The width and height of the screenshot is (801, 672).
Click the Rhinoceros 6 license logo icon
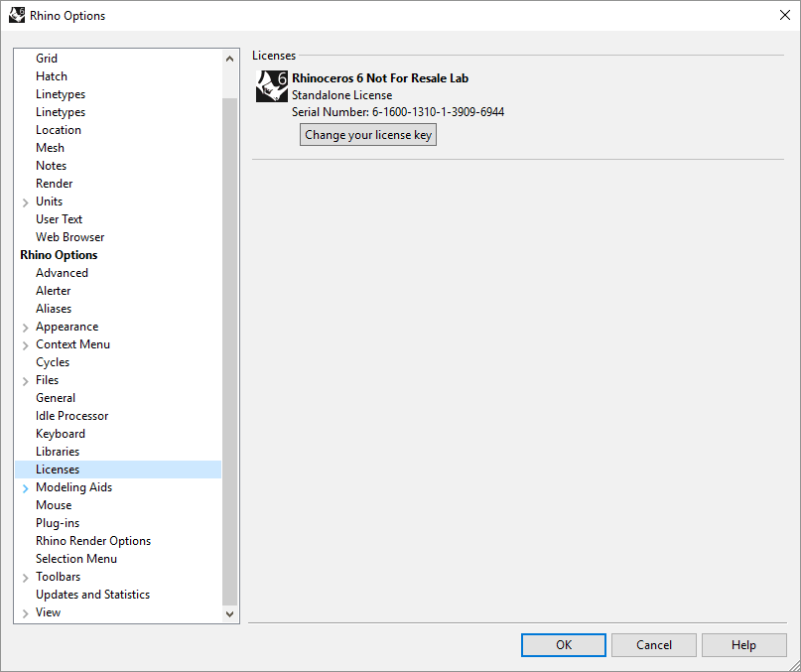272,86
